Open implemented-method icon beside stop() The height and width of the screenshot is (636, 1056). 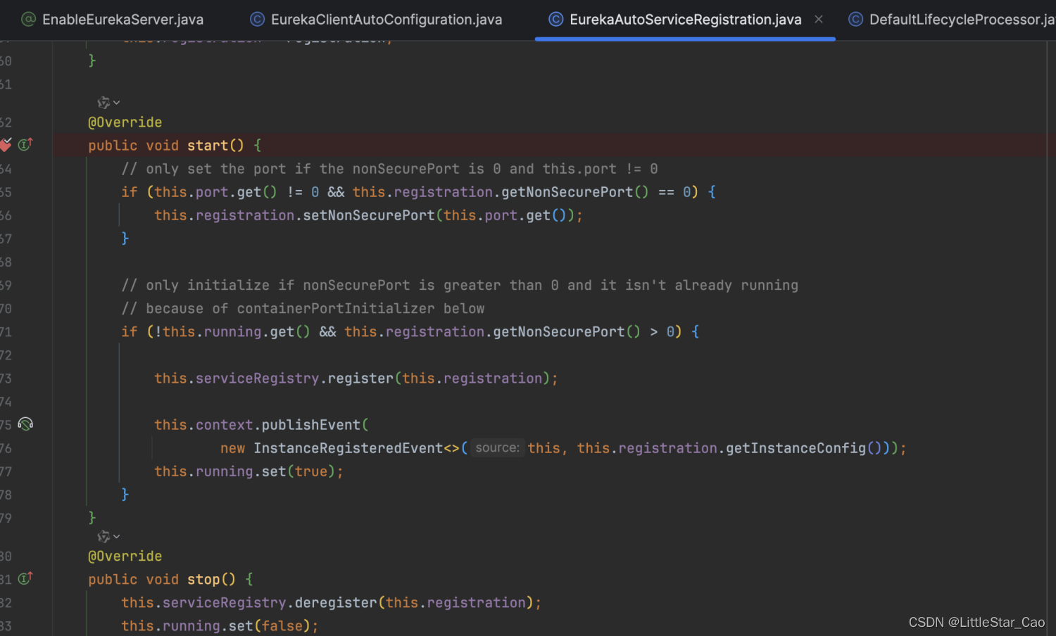(x=25, y=579)
